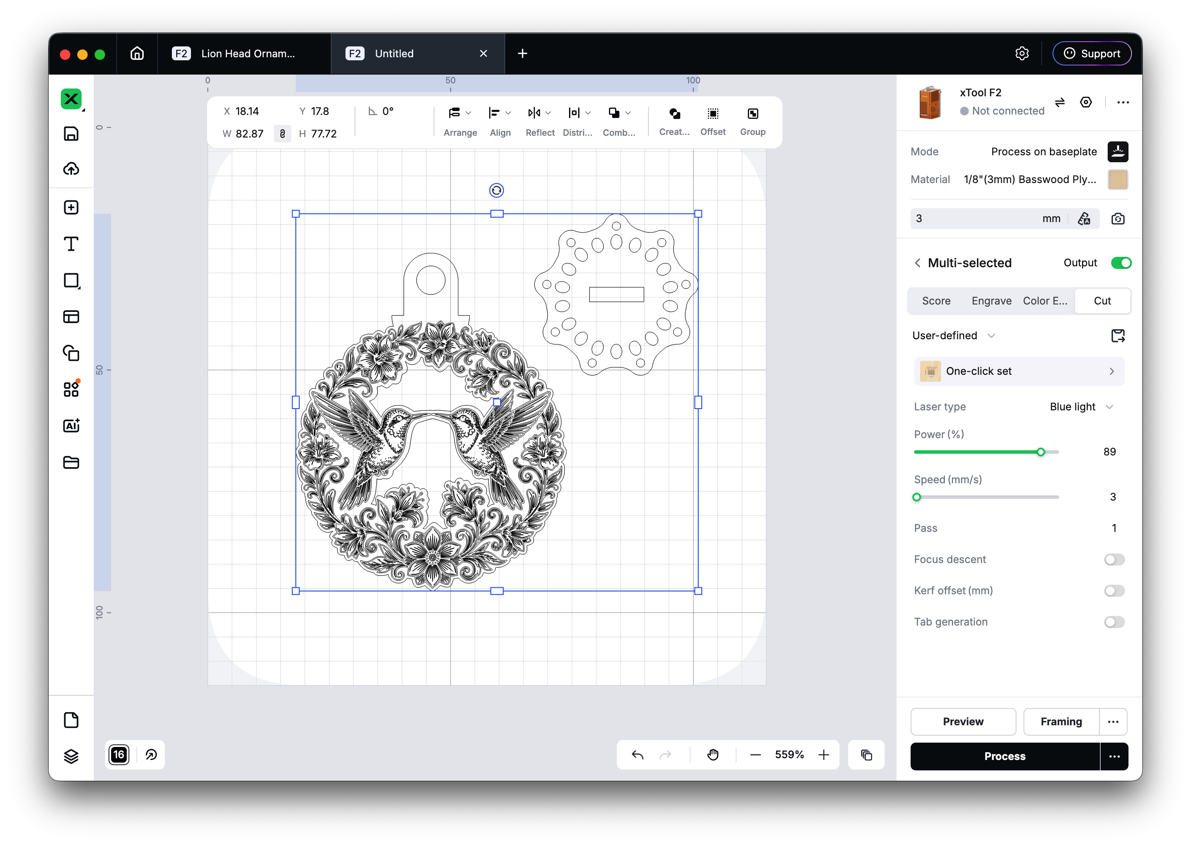The width and height of the screenshot is (1191, 845).
Task: Save the project with the save icon
Action: click(71, 134)
